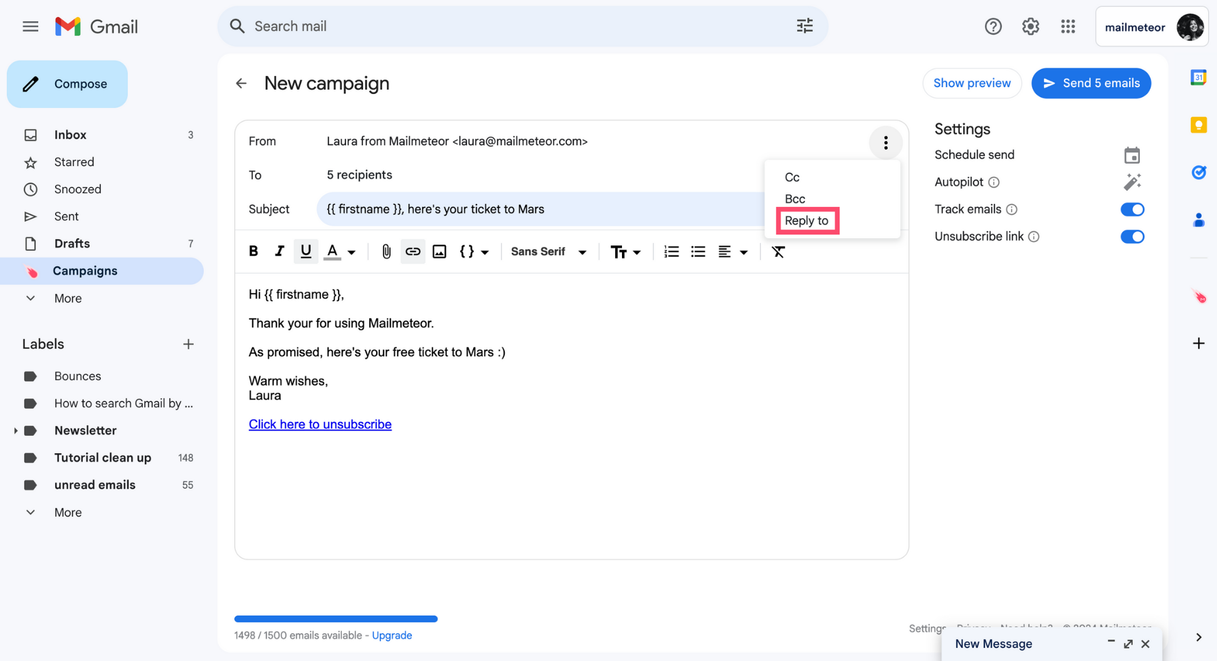Image resolution: width=1217 pixels, height=661 pixels.
Task: Expand the Newsletter label tree
Action: 15,431
